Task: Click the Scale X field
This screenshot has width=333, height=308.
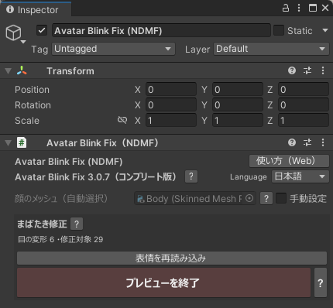Action: (x=171, y=121)
